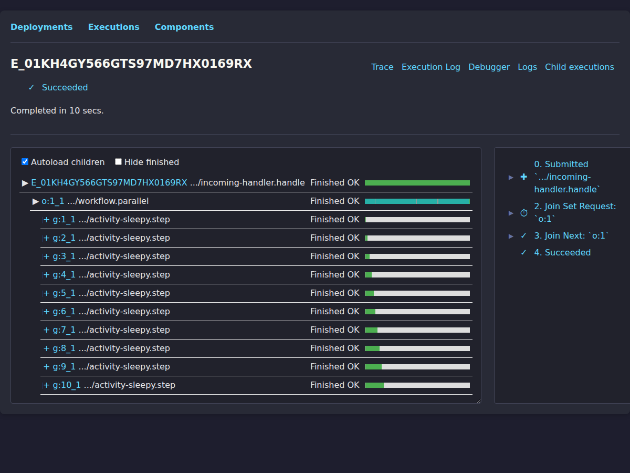Expand the g:2_1 activity row plus sign
The image size is (630, 473).
coord(47,238)
